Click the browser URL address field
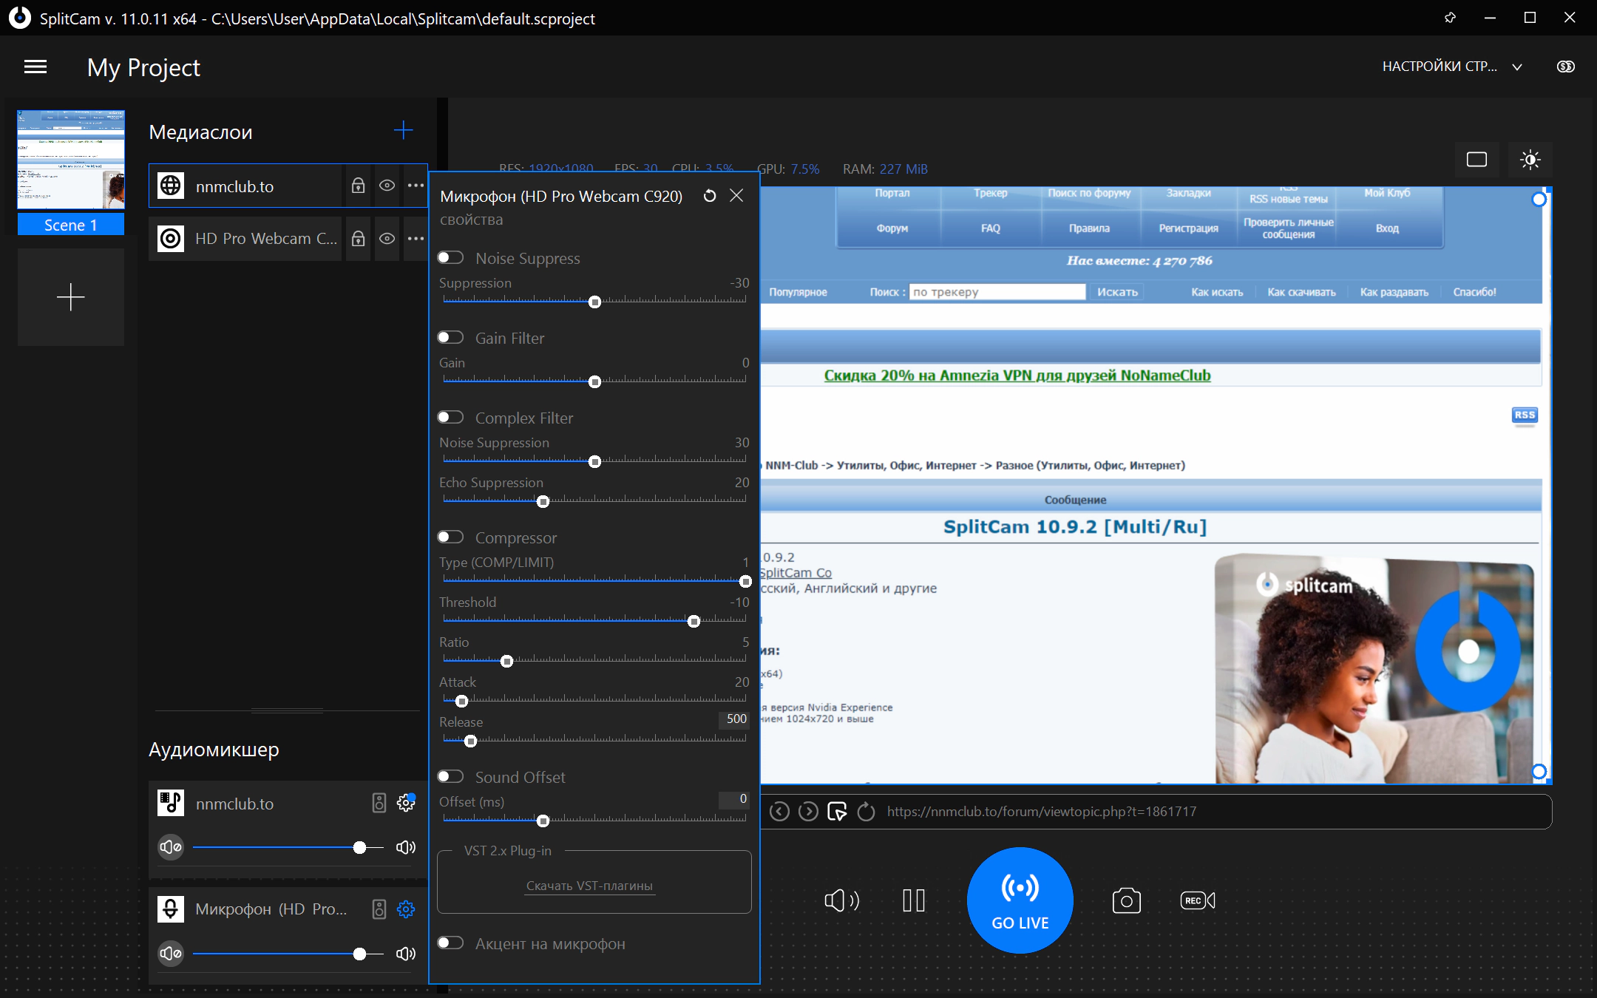 (x=1213, y=812)
